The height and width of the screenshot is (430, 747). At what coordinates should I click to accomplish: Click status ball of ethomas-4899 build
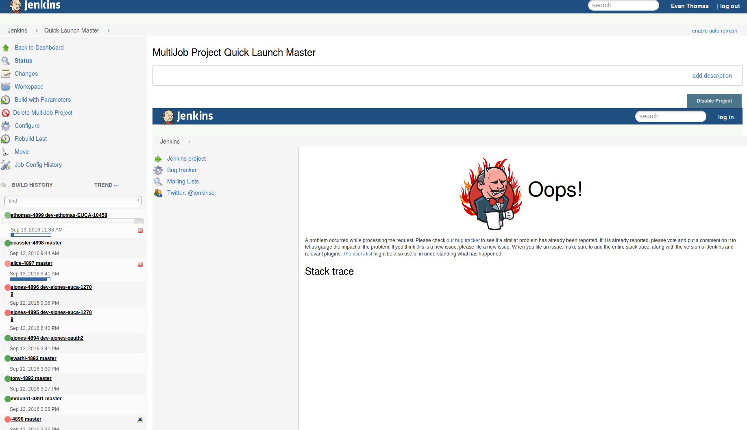7,215
